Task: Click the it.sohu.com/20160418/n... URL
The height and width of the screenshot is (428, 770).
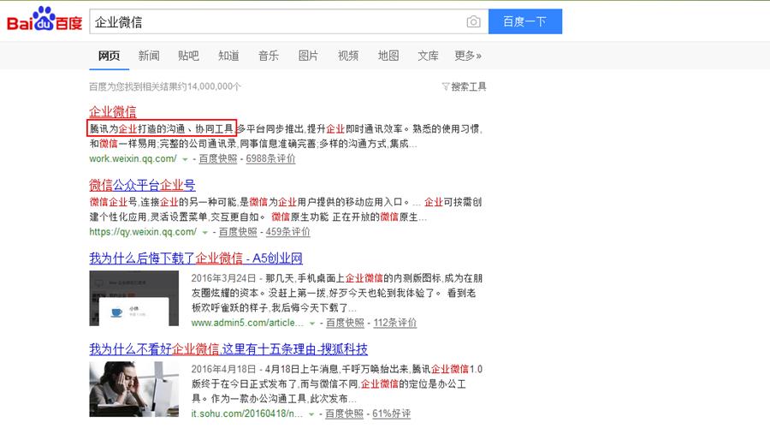Action: click(247, 413)
